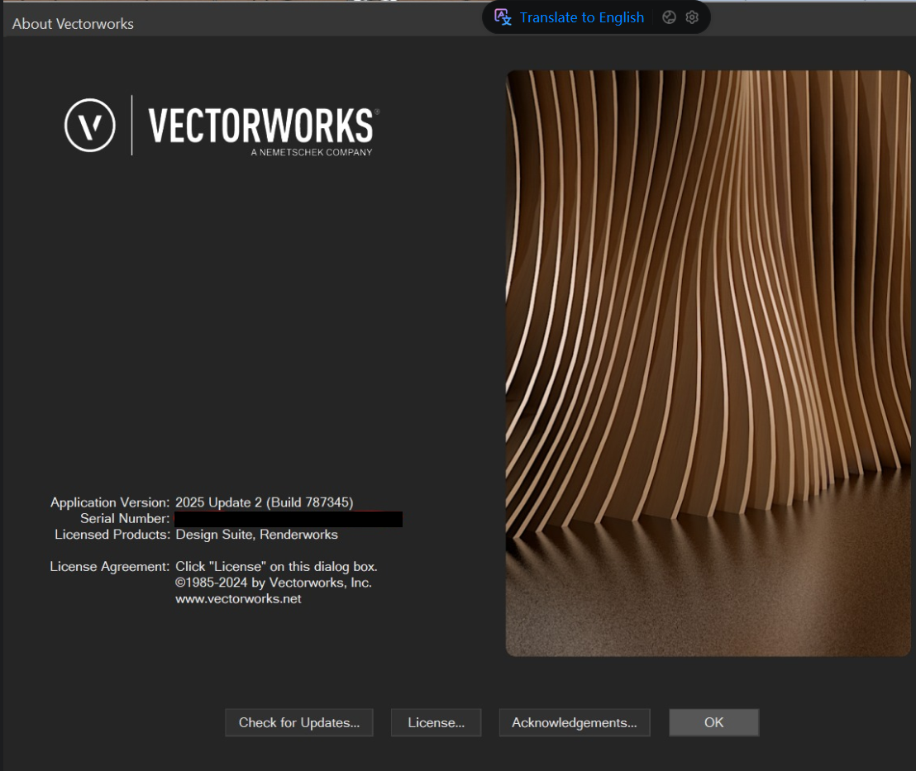
Task: Click the redacted serial number field
Action: (288, 519)
